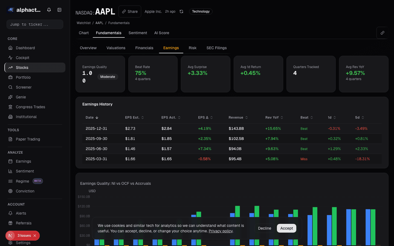Viewport: 394px width, 246px height.
Task: Sort by Revenue column
Action: coord(238,118)
